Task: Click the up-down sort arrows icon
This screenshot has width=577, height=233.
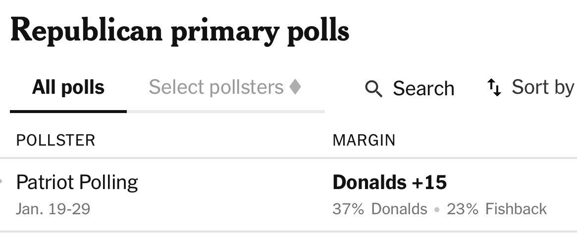Action: pyautogui.click(x=494, y=87)
